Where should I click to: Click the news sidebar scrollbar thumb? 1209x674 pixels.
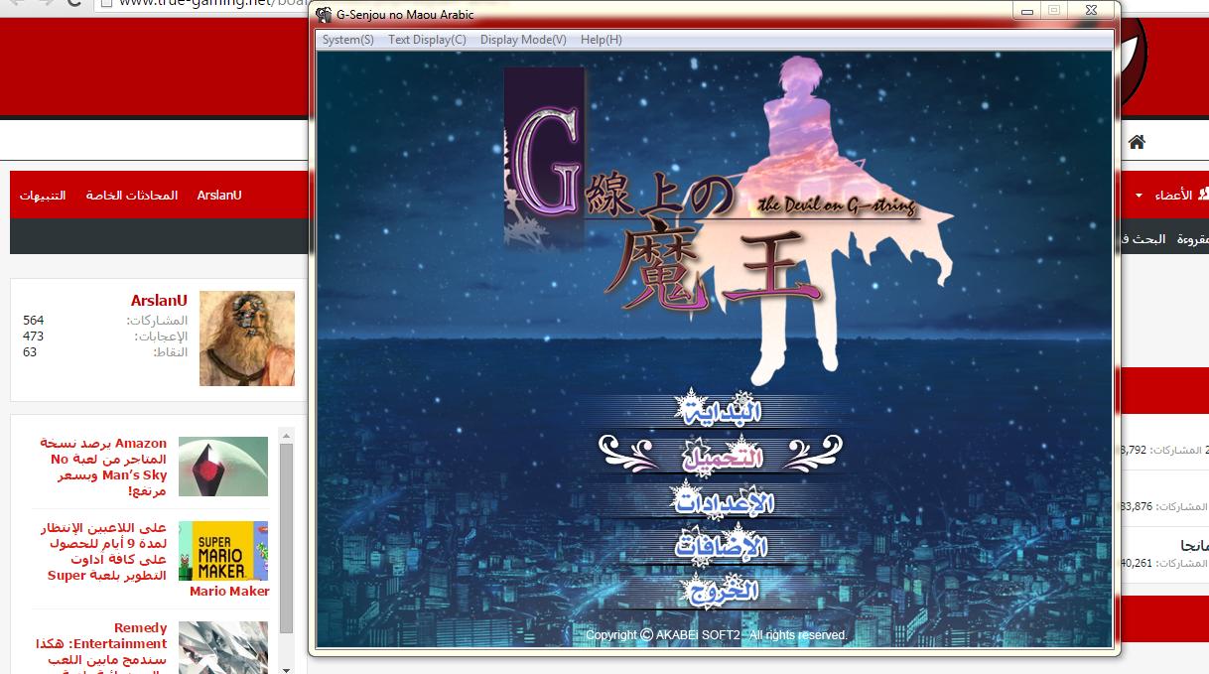coord(287,539)
